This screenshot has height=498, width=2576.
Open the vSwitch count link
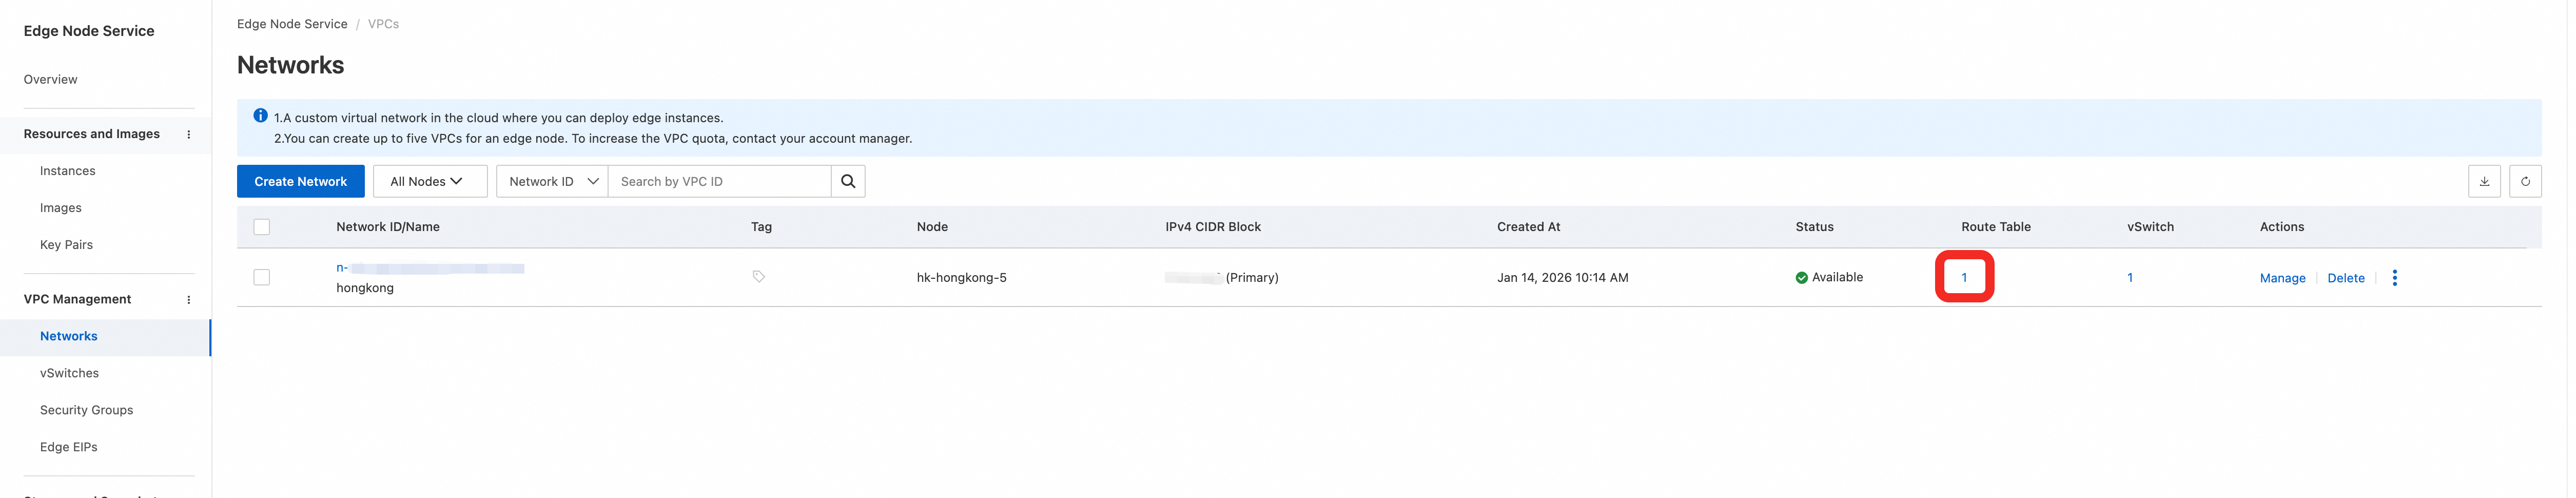click(x=2130, y=277)
